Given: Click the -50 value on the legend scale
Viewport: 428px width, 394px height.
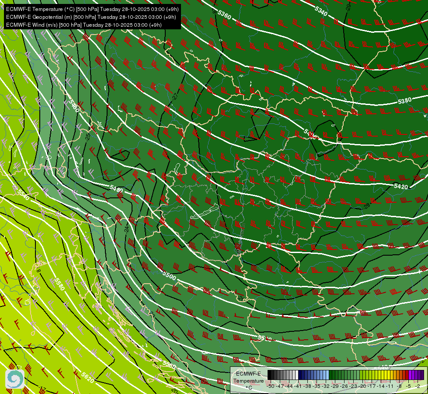Looking at the screenshot, I should click(271, 387).
